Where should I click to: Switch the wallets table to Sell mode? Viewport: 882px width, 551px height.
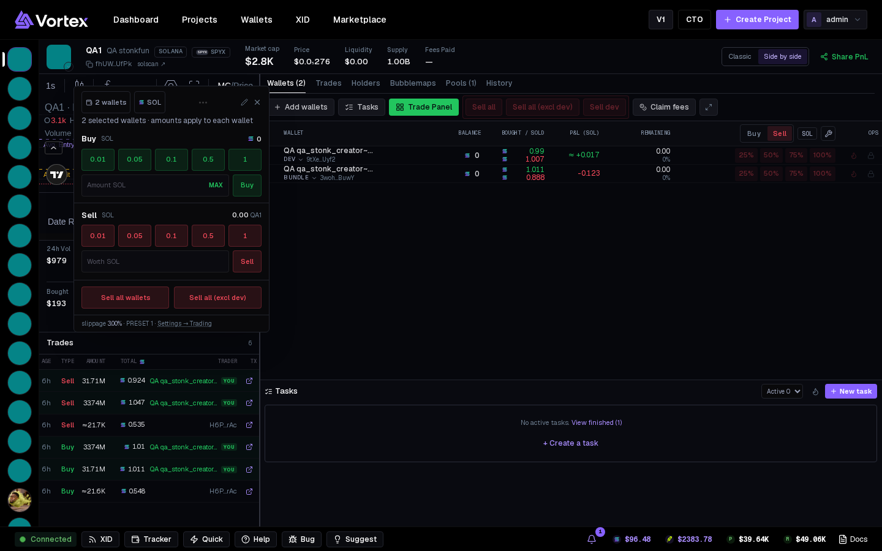[780, 133]
